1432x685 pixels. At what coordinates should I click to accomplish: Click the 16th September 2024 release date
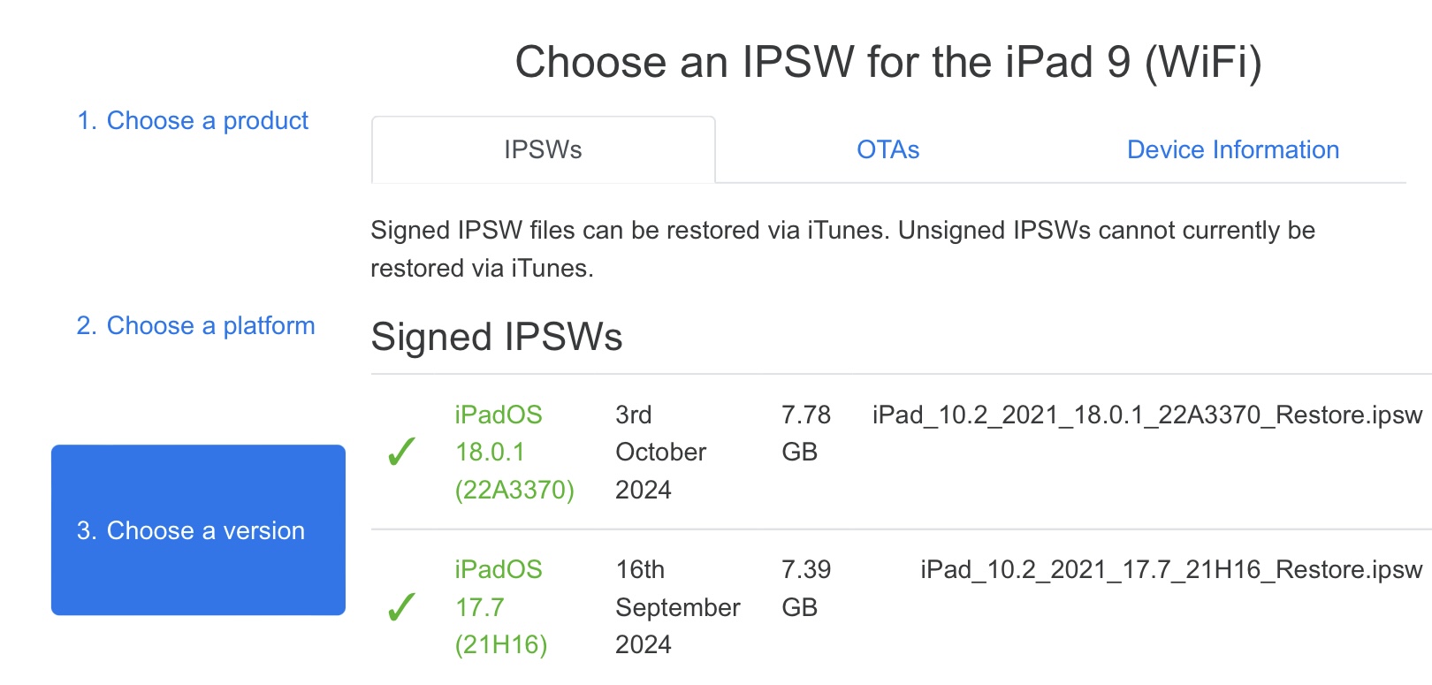[x=677, y=607]
